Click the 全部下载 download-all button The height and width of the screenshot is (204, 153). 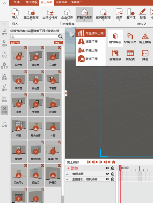coord(15,43)
